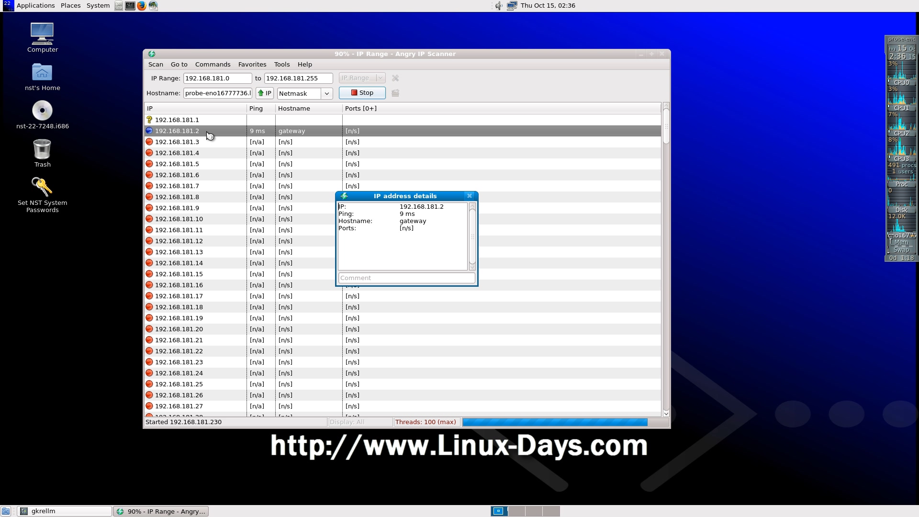Close the IP address details popup
The width and height of the screenshot is (919, 517).
coord(470,196)
